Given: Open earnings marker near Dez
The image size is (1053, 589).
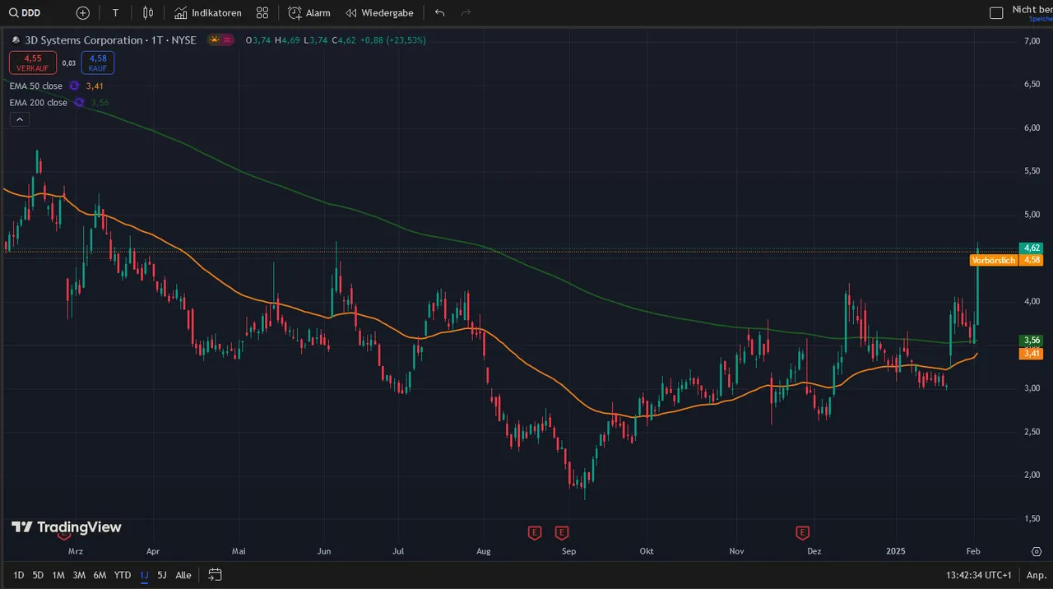Looking at the screenshot, I should pyautogui.click(x=803, y=533).
